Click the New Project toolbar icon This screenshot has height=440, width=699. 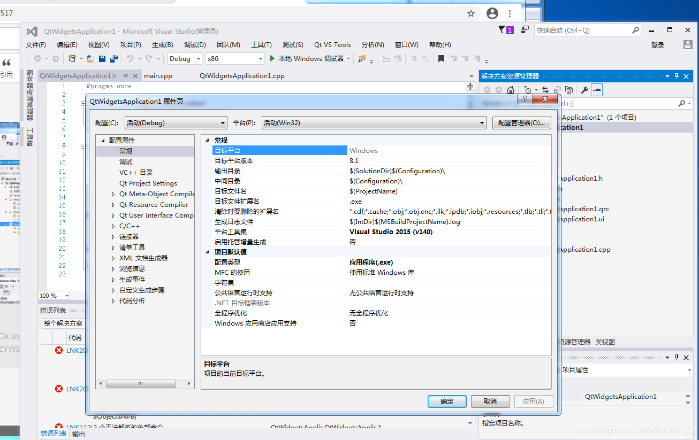pos(72,59)
